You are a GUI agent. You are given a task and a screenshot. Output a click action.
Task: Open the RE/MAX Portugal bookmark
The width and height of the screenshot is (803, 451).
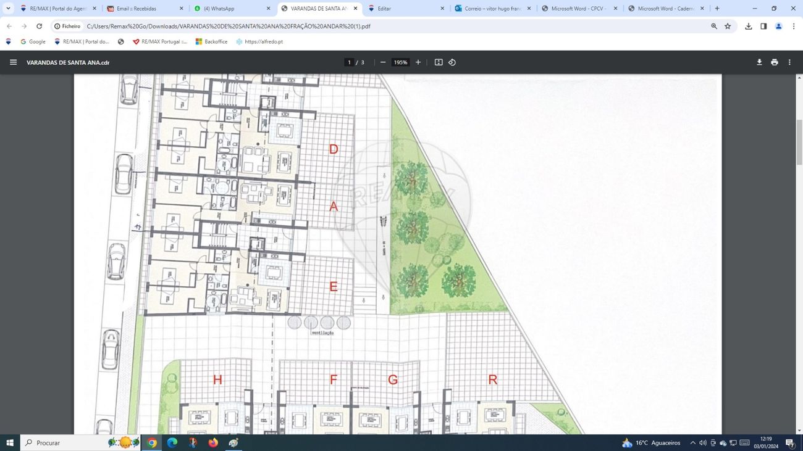pyautogui.click(x=159, y=42)
